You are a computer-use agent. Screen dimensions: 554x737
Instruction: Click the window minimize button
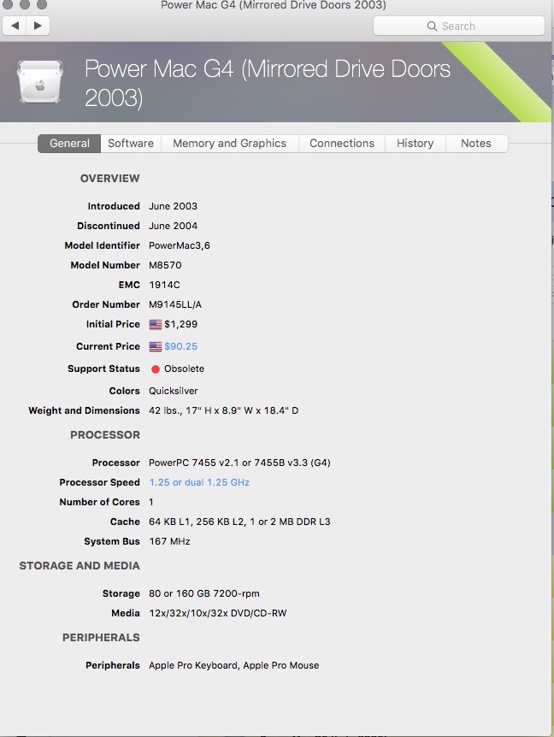[x=25, y=4]
